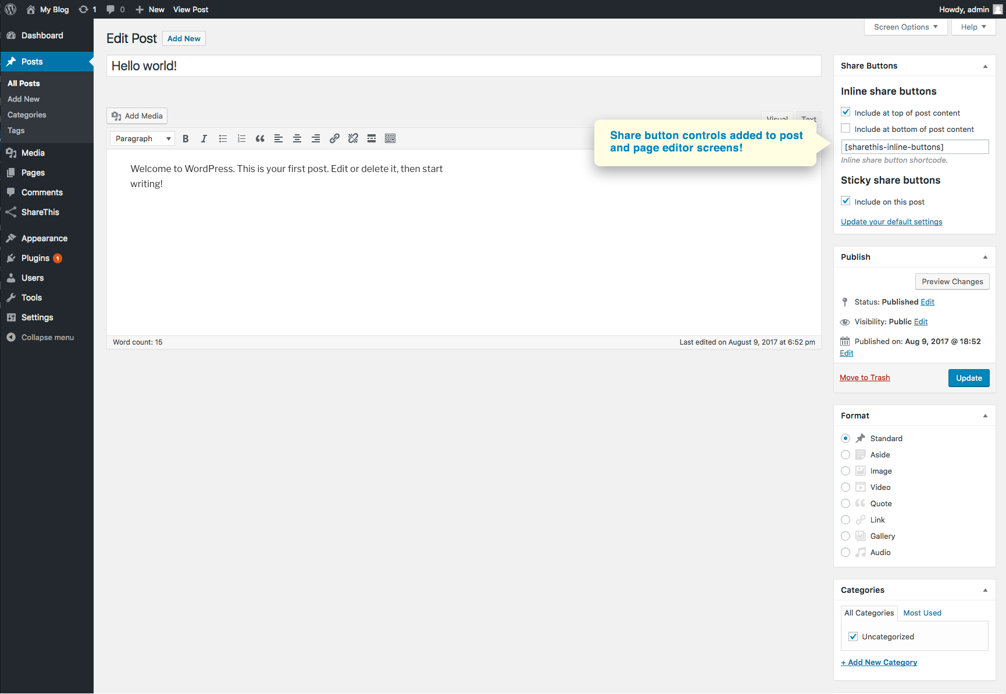This screenshot has width=1006, height=694.
Task: Toggle the editor toolbar kitchen sink
Action: tap(390, 138)
